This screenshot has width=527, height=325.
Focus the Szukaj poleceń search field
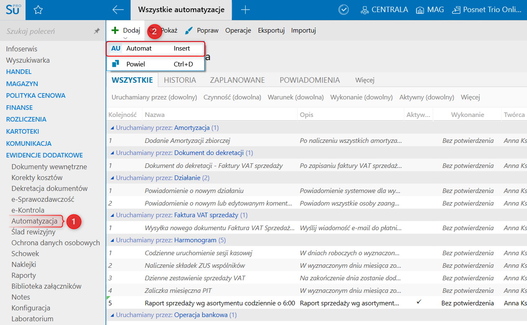(48, 31)
